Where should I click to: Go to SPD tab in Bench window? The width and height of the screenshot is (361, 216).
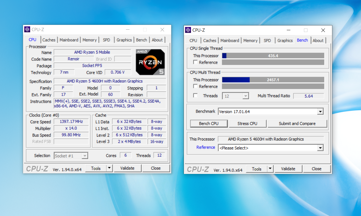point(267,41)
